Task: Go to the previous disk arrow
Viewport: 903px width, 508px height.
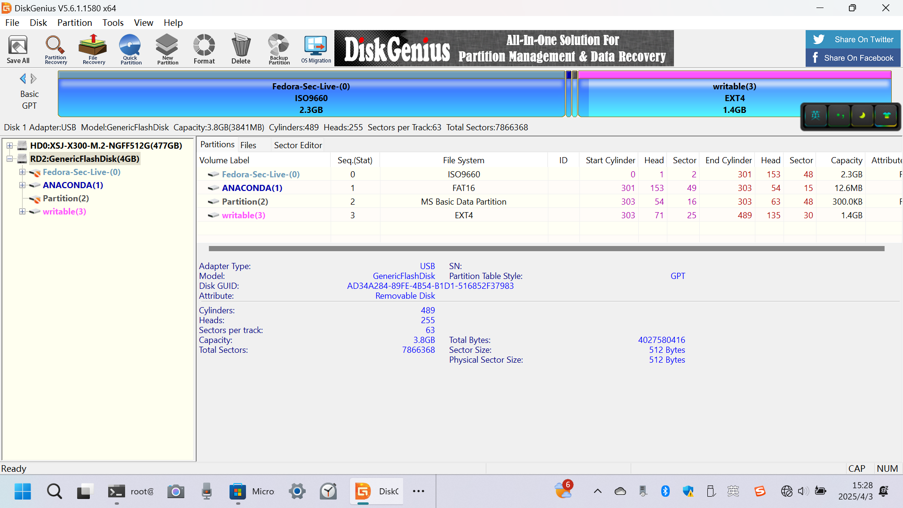Action: pos(23,79)
